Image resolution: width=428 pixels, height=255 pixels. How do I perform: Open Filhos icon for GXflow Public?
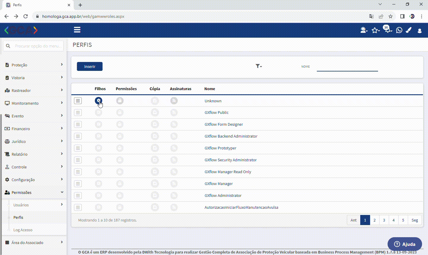click(x=98, y=113)
